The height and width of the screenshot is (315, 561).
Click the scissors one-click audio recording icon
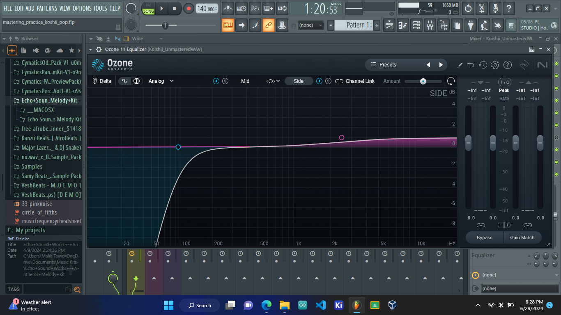tap(482, 8)
